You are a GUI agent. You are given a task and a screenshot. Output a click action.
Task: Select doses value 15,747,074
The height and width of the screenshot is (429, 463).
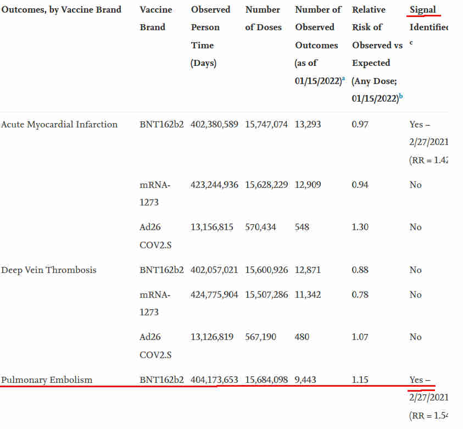pyautogui.click(x=266, y=125)
